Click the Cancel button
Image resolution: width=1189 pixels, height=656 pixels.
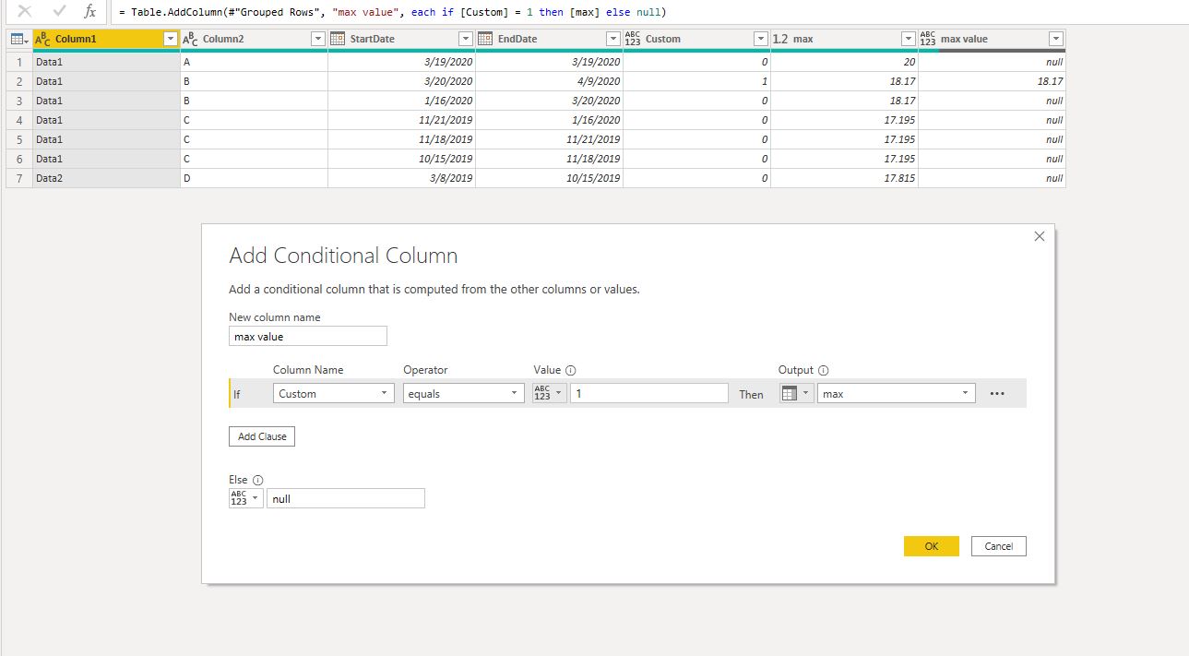[x=999, y=546]
